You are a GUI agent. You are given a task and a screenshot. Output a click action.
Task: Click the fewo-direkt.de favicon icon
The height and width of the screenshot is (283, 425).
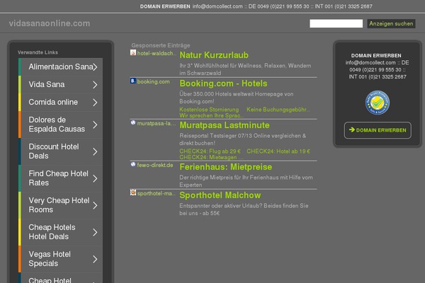pos(133,164)
